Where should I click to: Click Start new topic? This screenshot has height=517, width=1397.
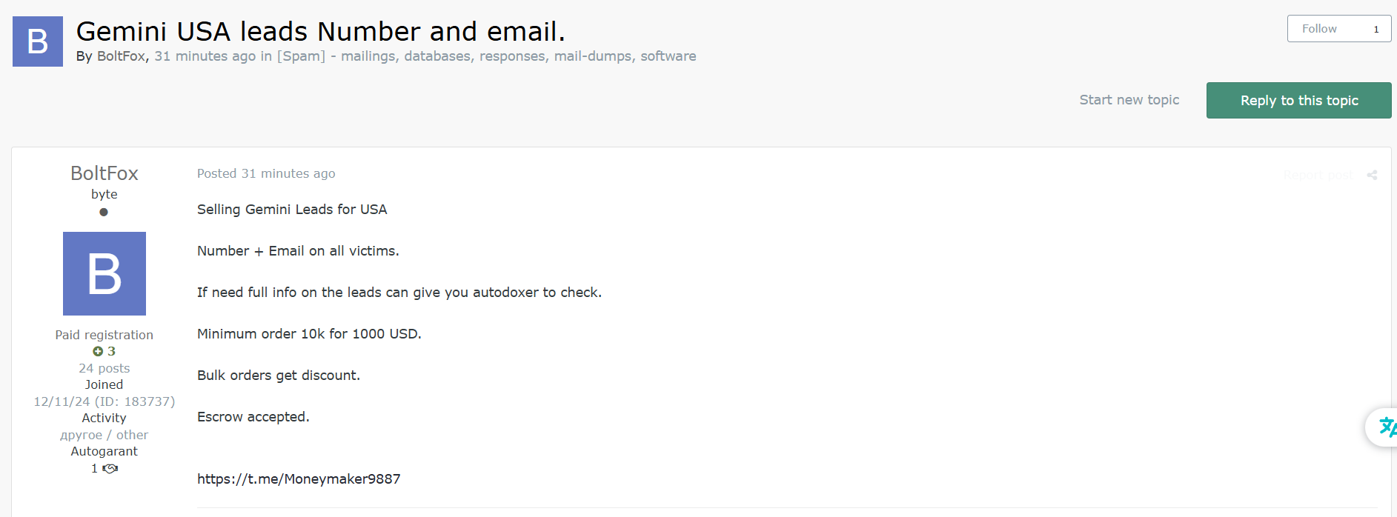tap(1129, 100)
